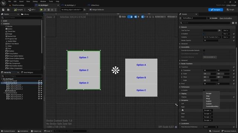Open the debug object selector dropdown
The height and width of the screenshot is (133, 238).
71,10
